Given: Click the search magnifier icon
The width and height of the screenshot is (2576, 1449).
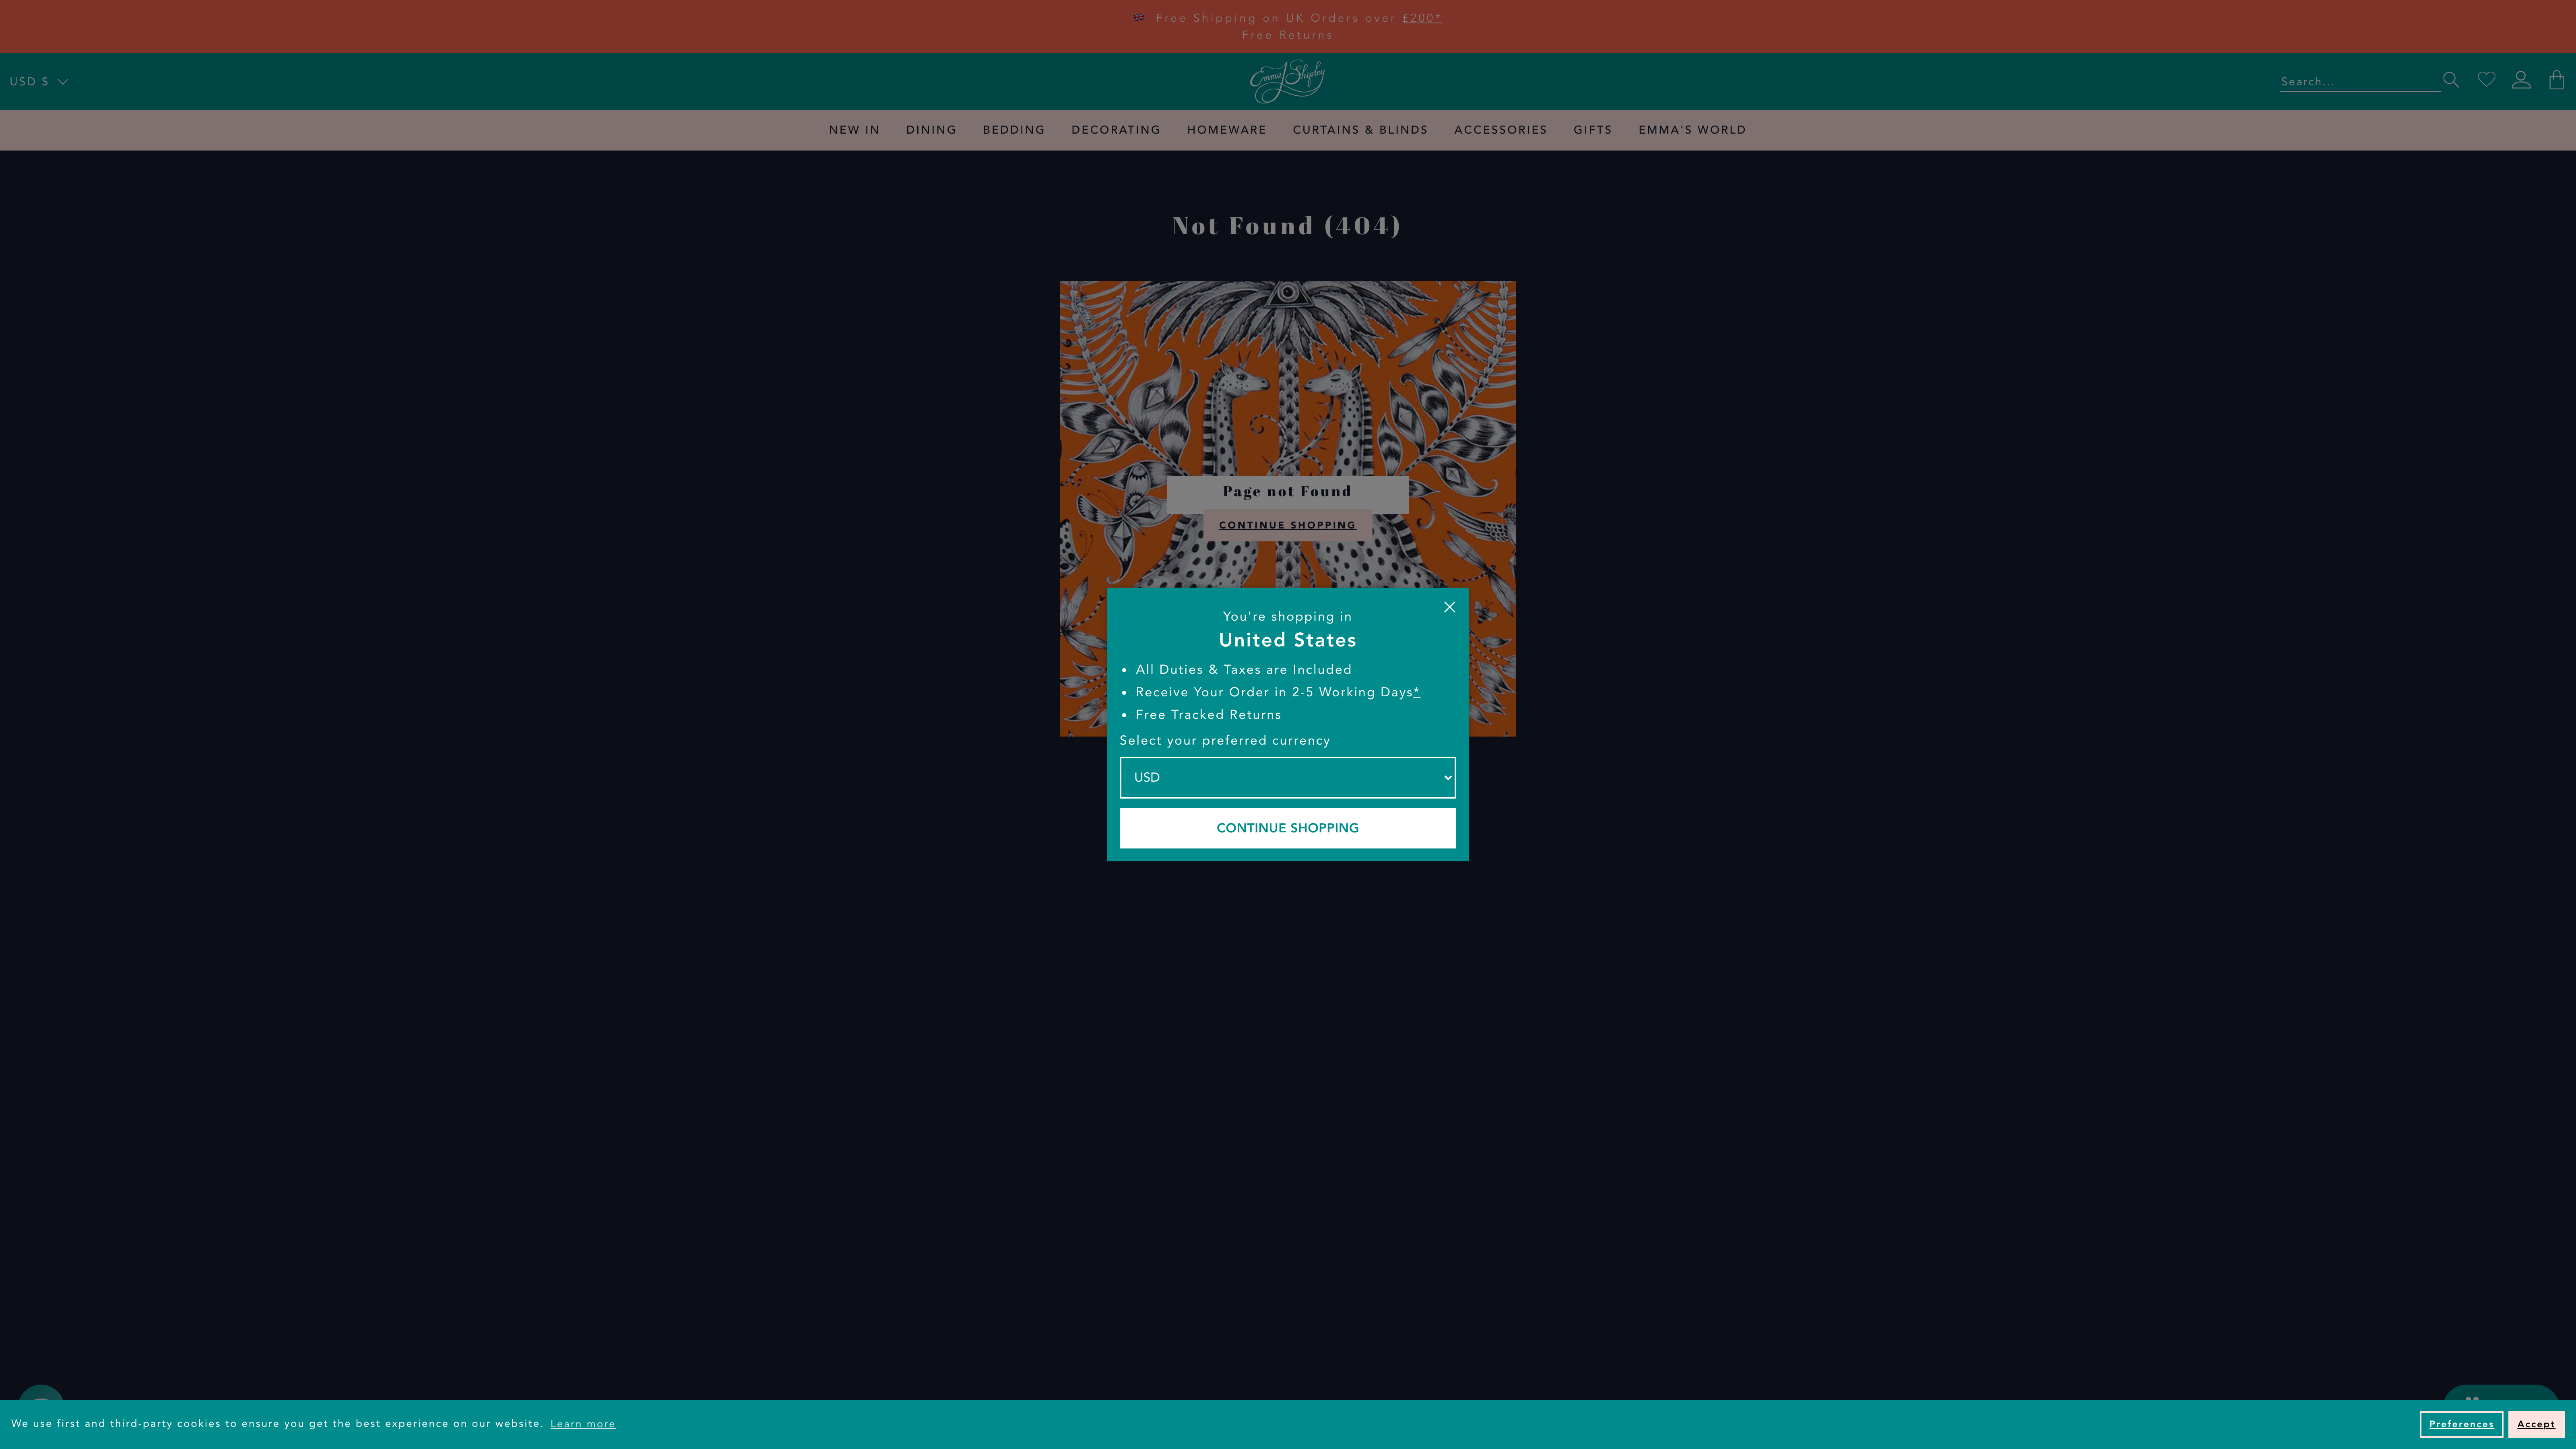Looking at the screenshot, I should coord(2450,80).
